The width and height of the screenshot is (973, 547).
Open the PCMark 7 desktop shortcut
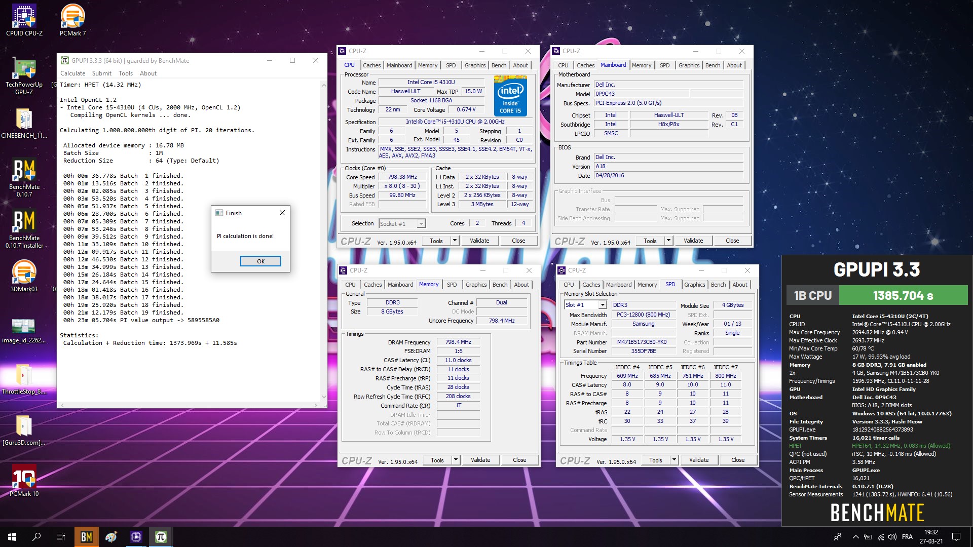72,20
